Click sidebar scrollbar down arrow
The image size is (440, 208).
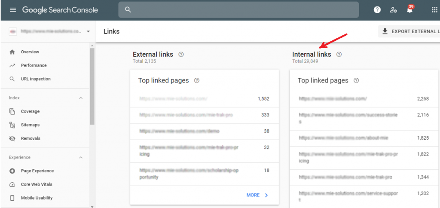click(92, 206)
